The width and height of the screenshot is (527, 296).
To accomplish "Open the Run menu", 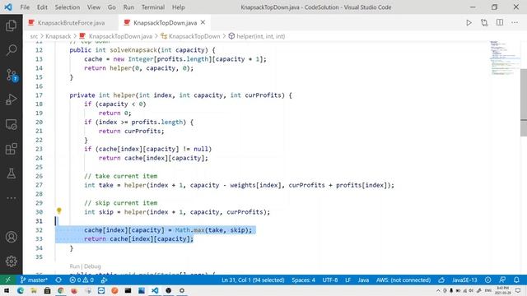I will click(x=128, y=7).
